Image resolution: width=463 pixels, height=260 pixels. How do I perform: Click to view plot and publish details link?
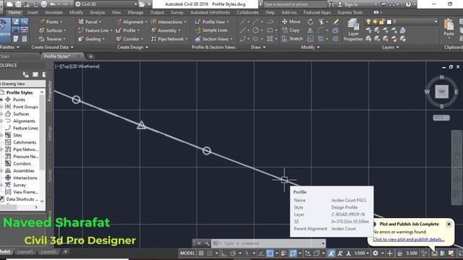point(408,239)
